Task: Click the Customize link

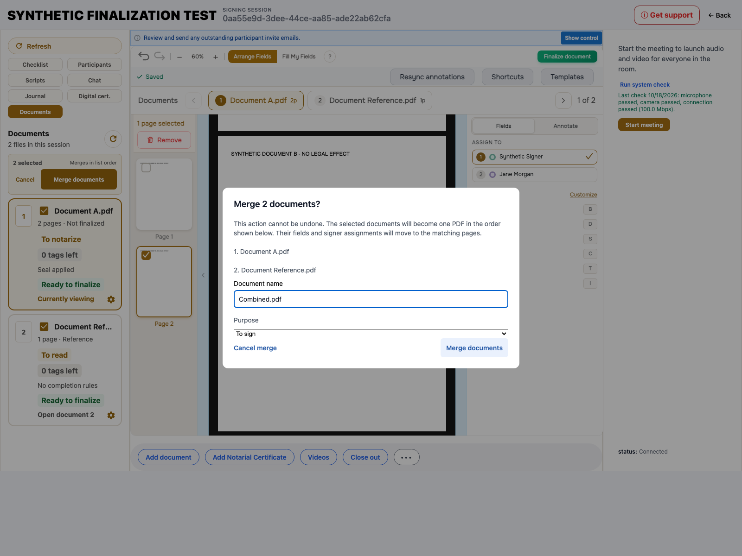Action: 583,195
